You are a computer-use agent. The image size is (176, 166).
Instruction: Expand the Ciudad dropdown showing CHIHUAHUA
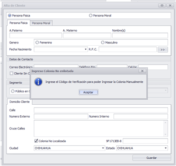pyautogui.click(x=103, y=148)
